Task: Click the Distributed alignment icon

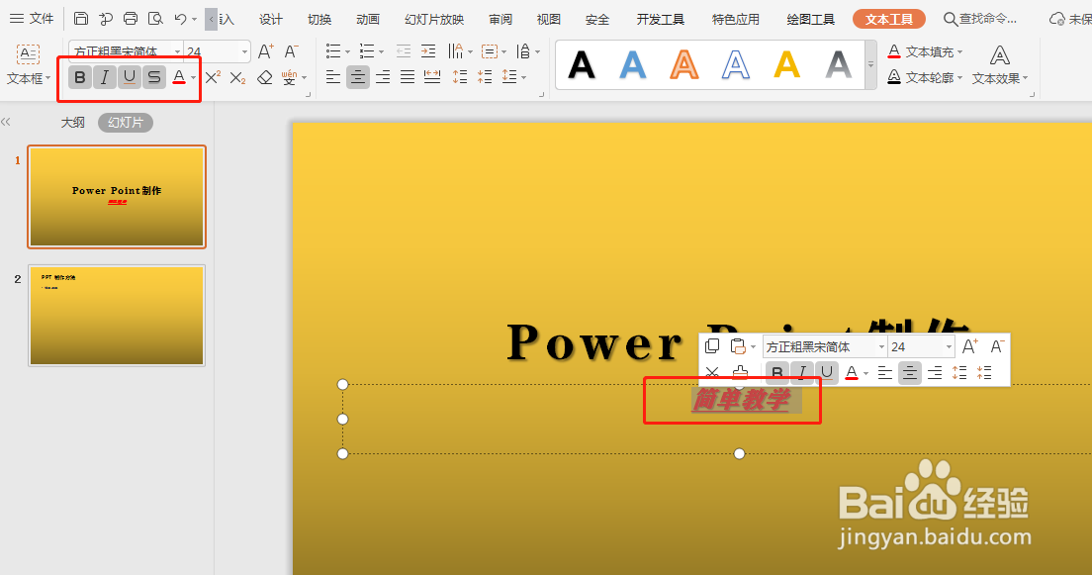Action: 432,76
